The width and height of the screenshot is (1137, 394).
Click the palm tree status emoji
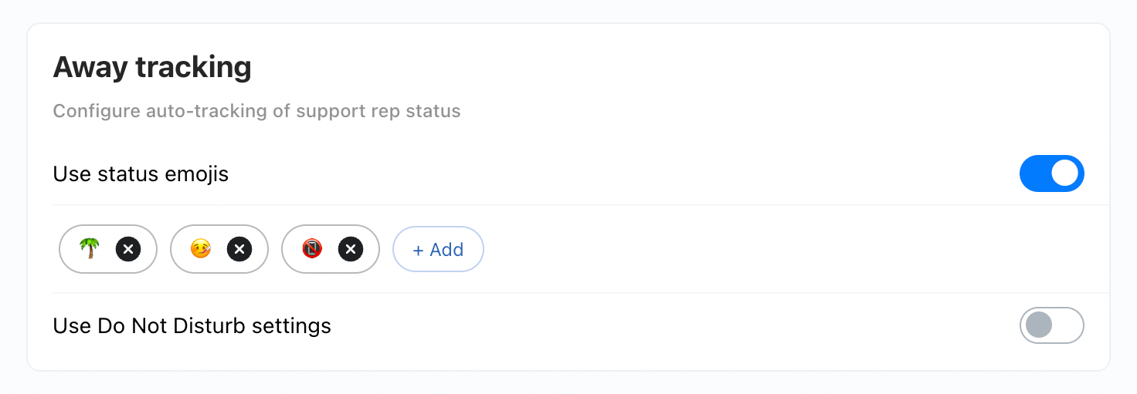90,249
